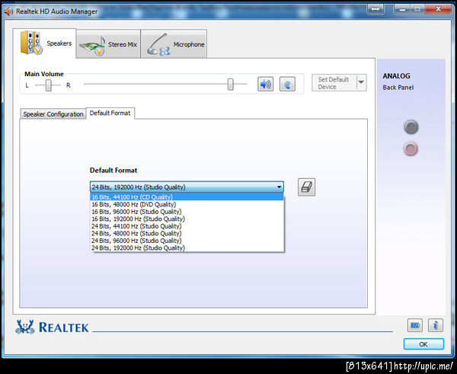The height and width of the screenshot is (374, 457).
Task: Choose 16 Bits, 48000 Hz (DVD Quality)
Action: point(187,204)
